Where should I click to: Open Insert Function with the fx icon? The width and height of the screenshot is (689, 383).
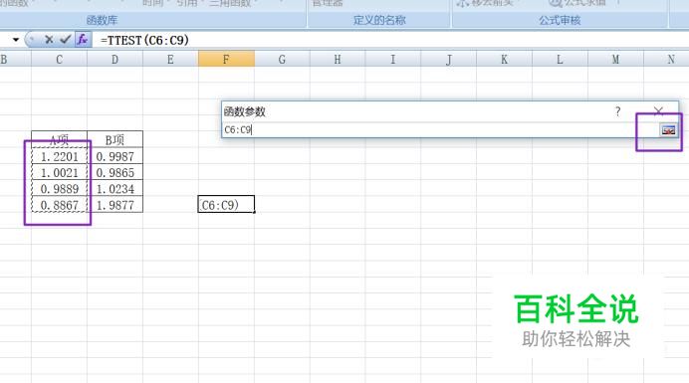[83, 40]
